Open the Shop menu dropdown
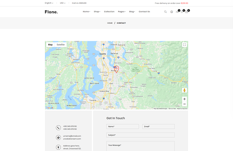This screenshot has height=151, width=233. 97,11
